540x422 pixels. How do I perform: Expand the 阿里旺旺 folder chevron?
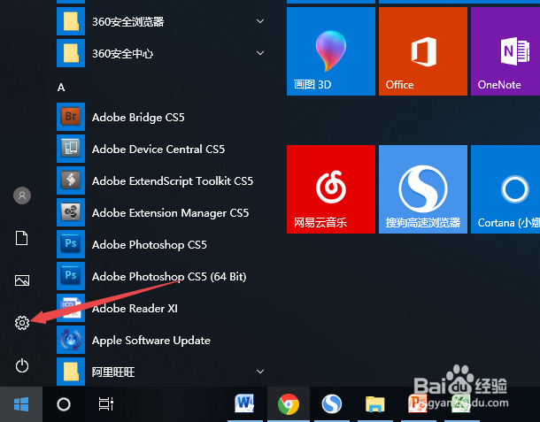coord(260,372)
